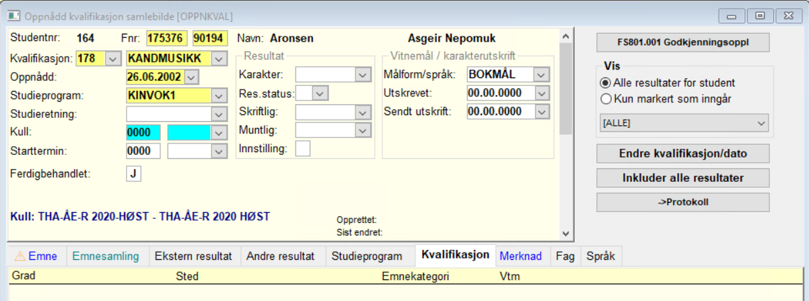The width and height of the screenshot is (809, 301).
Task: Expand the Studieprogram KINVOK1 dropdown
Action: [219, 95]
